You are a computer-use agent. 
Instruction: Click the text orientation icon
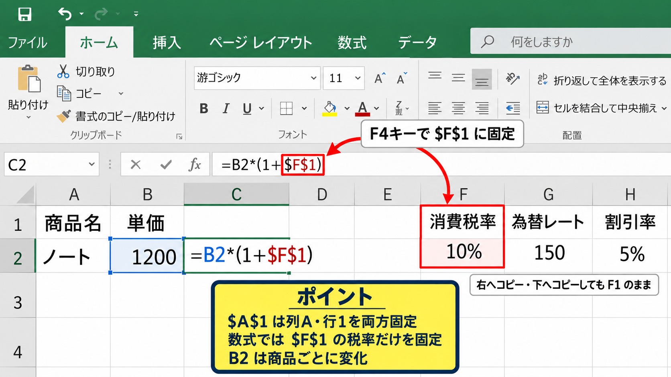[513, 79]
